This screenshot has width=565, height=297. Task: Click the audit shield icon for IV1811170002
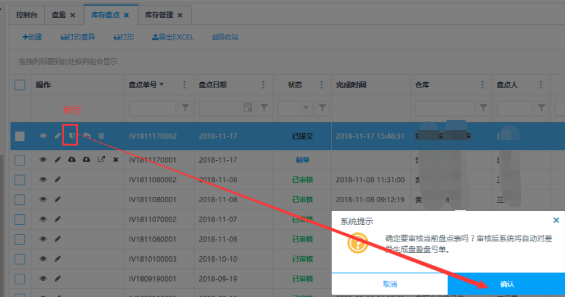pos(71,136)
